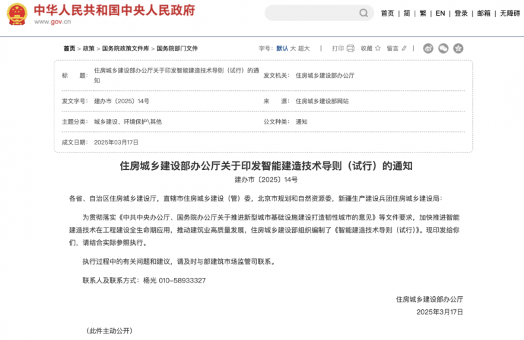524x340 pixels.
Task: Enable 无障碍 accessibility mode
Action: [510, 13]
